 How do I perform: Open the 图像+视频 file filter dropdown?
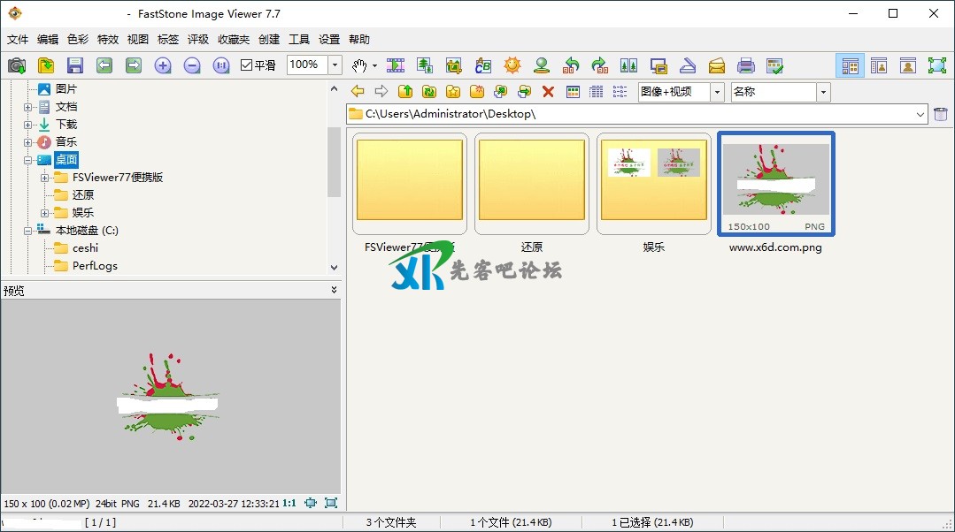716,92
